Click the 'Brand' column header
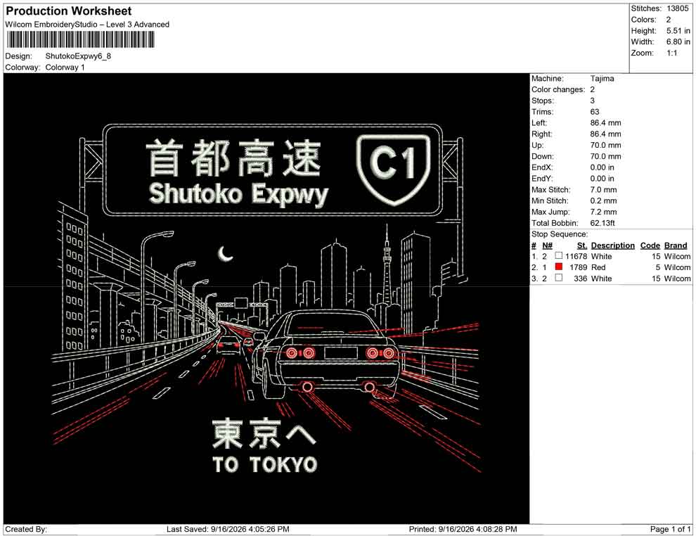 point(676,245)
